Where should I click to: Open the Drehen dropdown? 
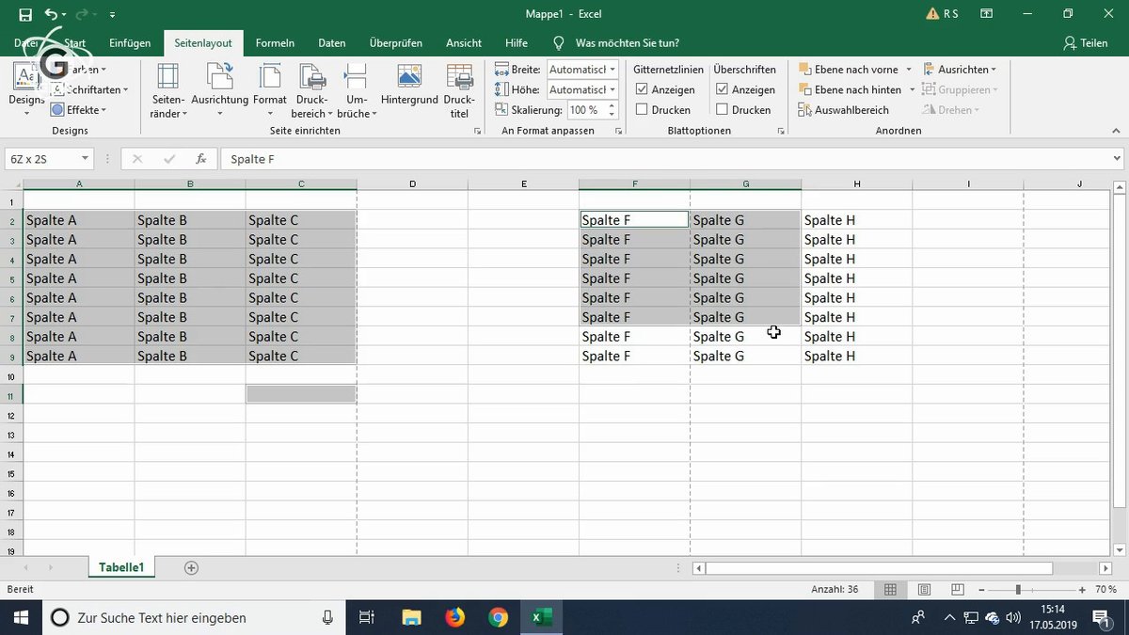pyautogui.click(x=952, y=109)
